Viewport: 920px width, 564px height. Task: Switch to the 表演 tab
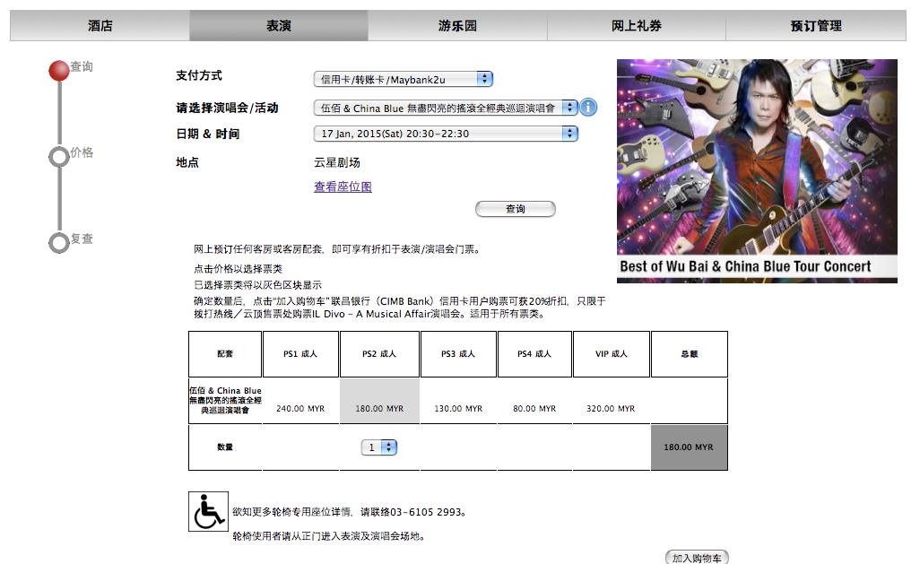(279, 25)
